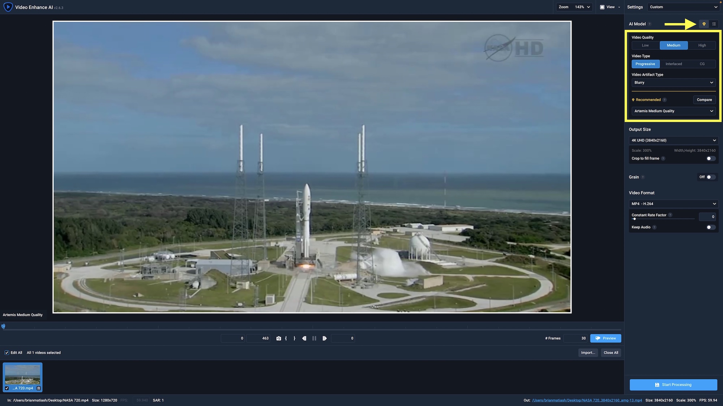Expand the Output Size 4K UHD dropdown
This screenshot has width=723, height=406.
click(673, 140)
